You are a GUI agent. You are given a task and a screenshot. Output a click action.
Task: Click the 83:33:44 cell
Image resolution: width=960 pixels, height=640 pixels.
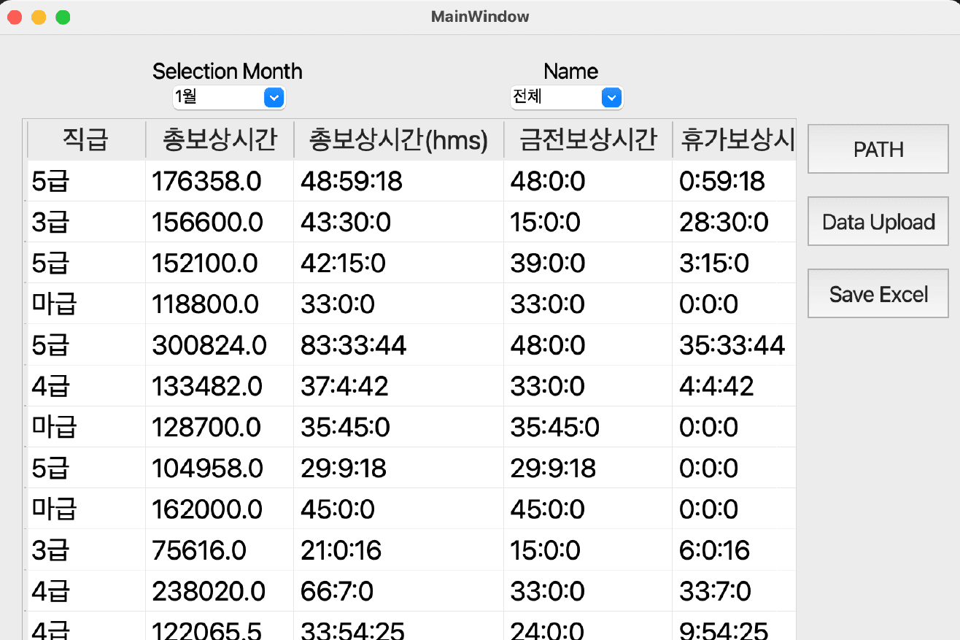pyautogui.click(x=399, y=344)
